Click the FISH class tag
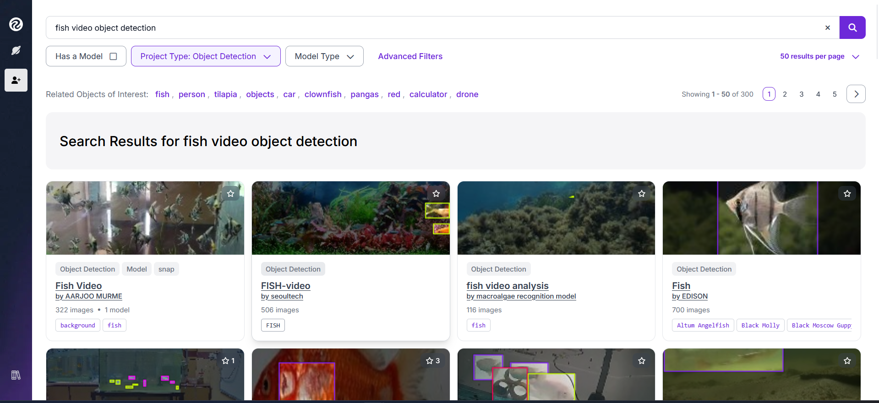 point(273,325)
